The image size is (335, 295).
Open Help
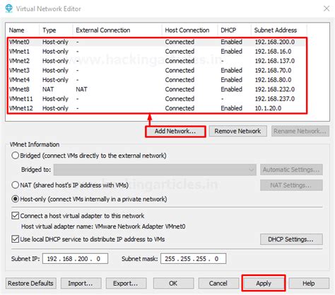point(309,283)
